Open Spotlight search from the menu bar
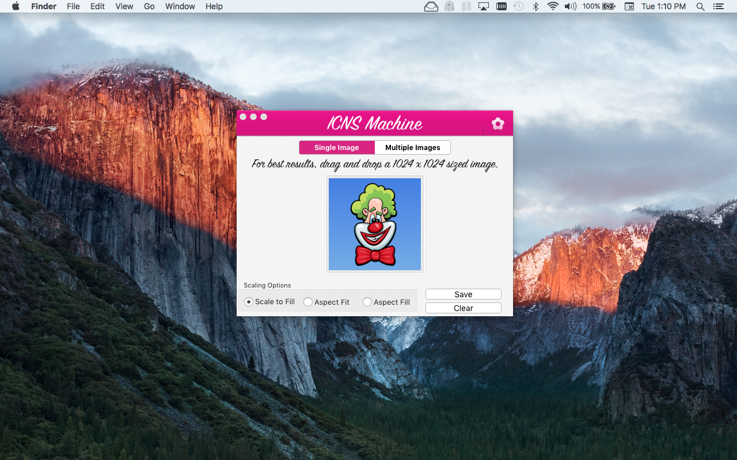 [x=700, y=6]
